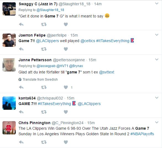The width and height of the screenshot is (162, 148).
Task: Retweet Chris Pinnington's Clippers tweet
Action: (x=44, y=142)
